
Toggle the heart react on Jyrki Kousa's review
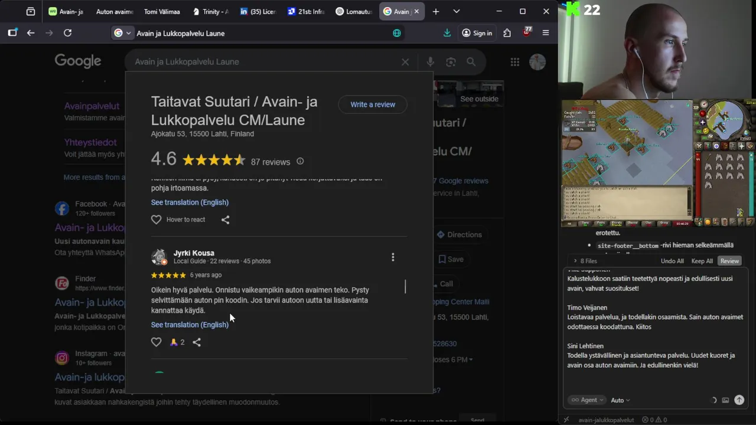[156, 342]
